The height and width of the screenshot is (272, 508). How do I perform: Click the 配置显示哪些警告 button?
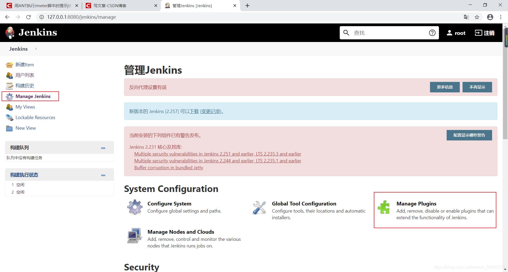tap(469, 135)
